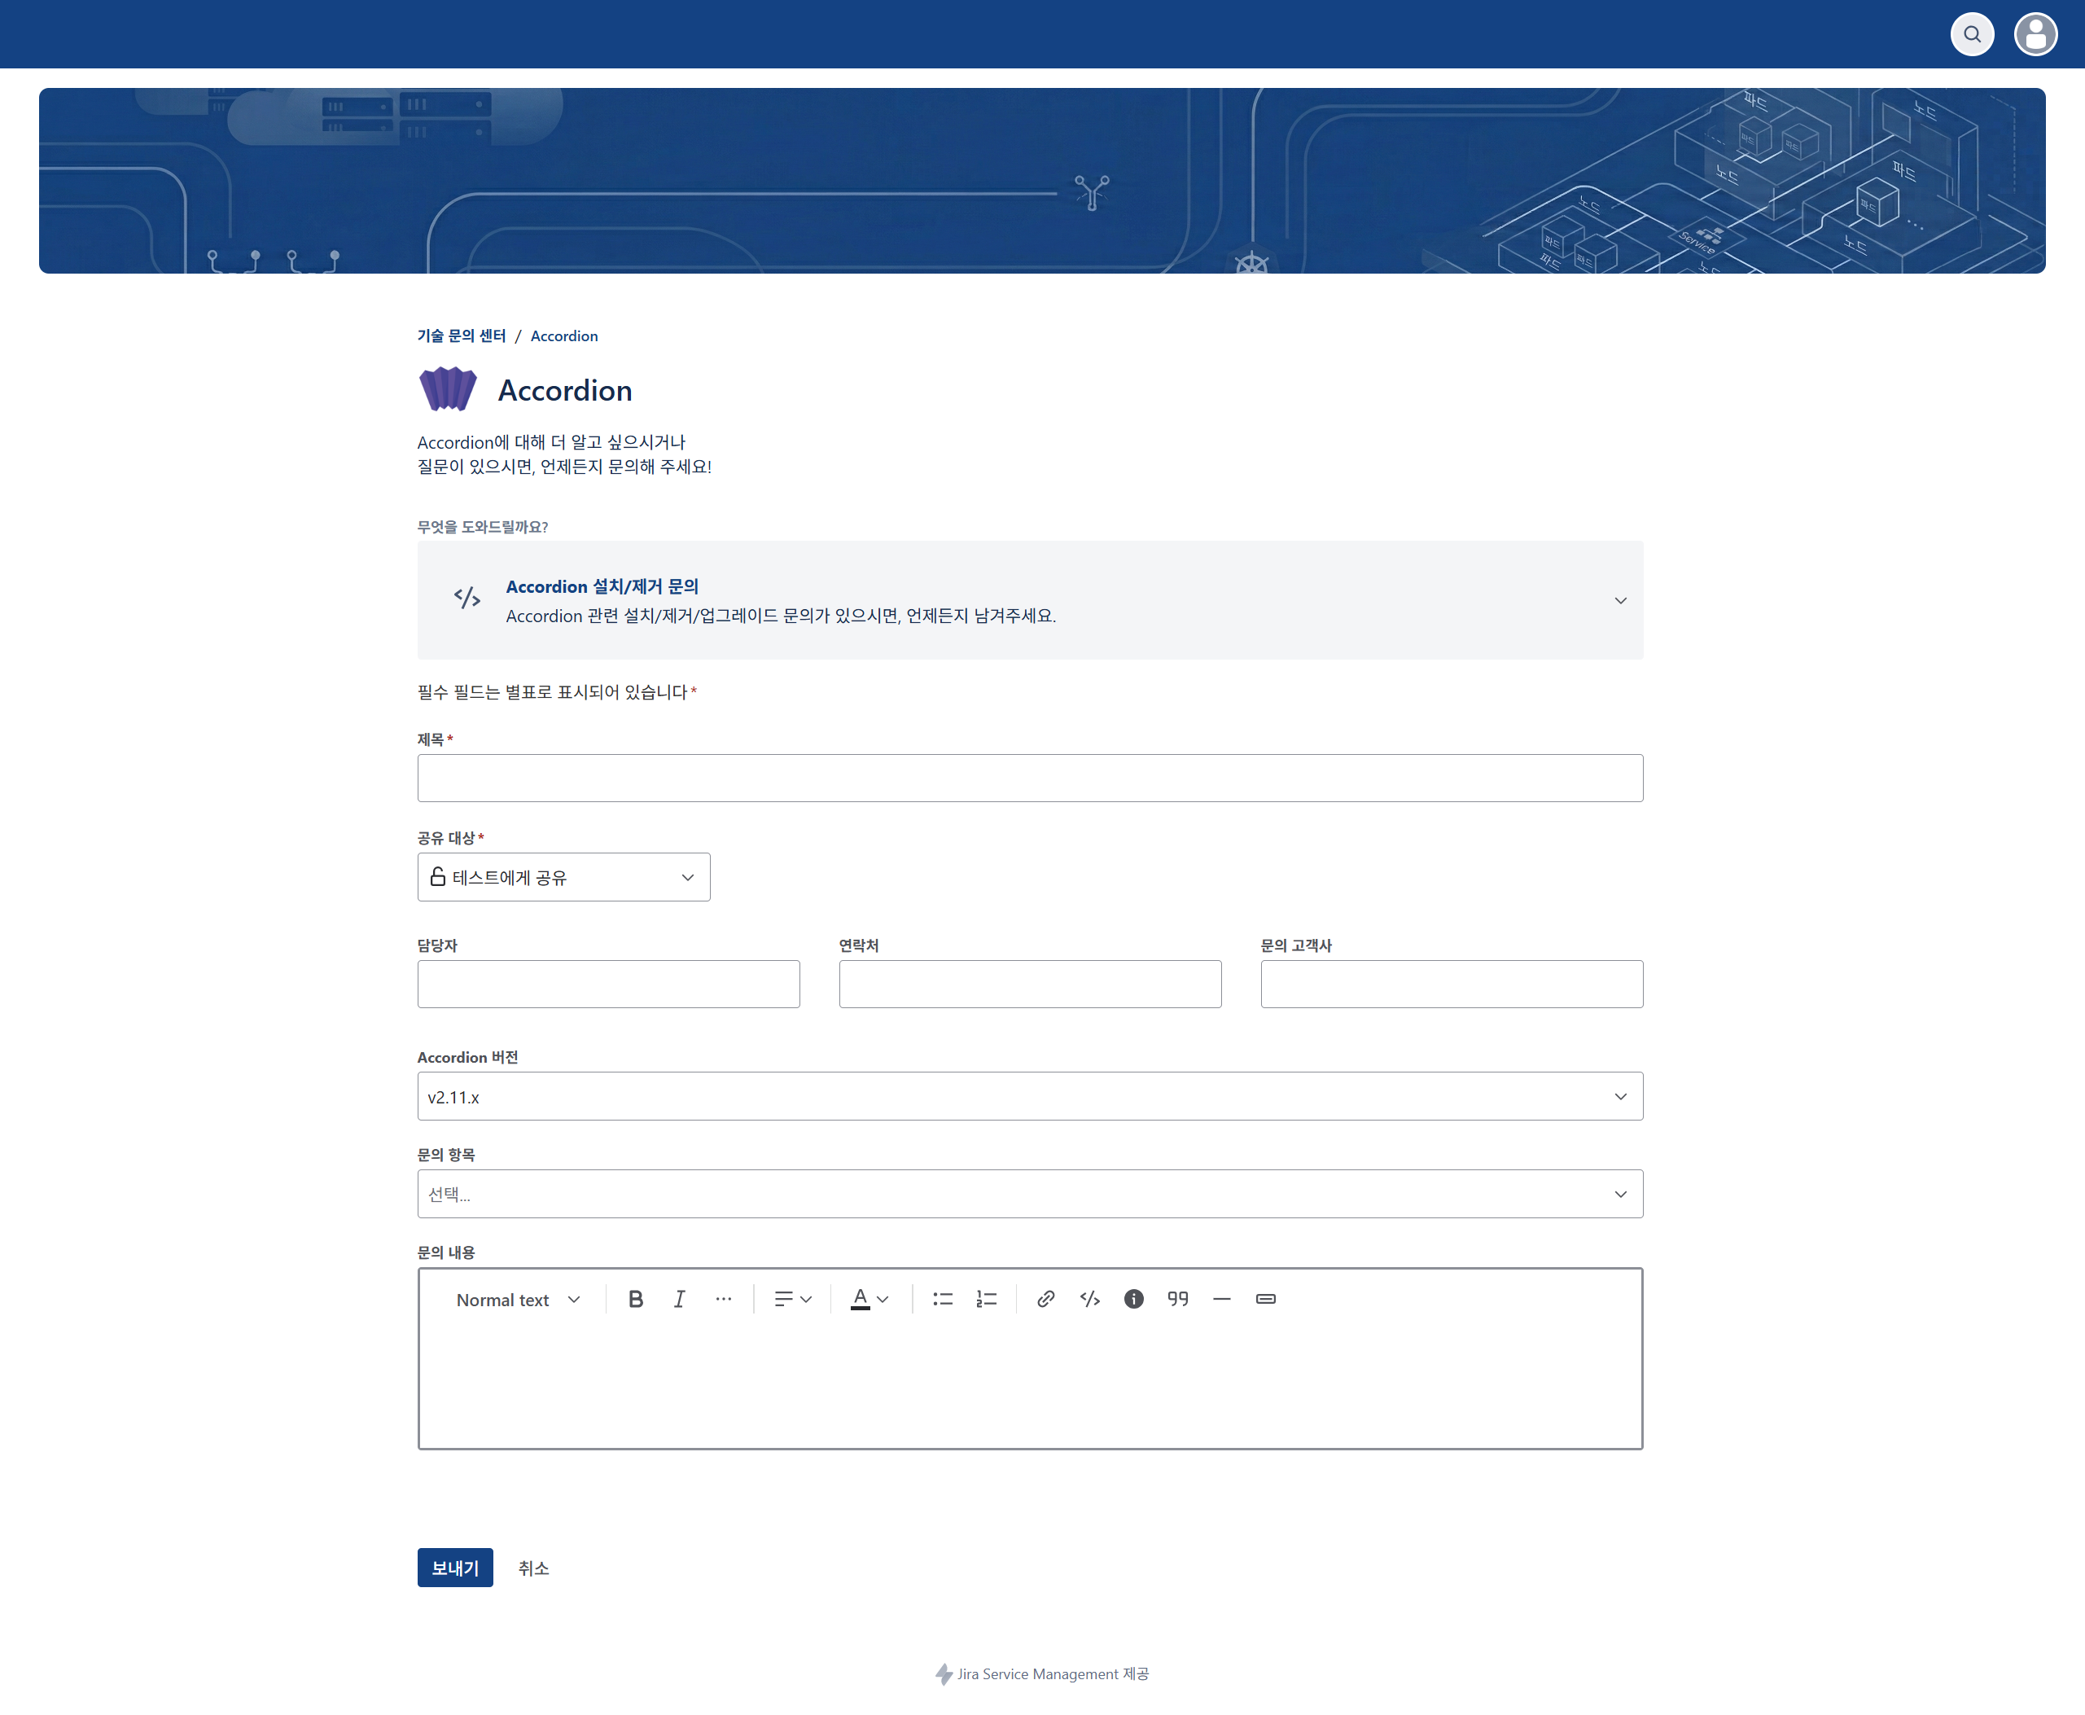The width and height of the screenshot is (2085, 1715).
Task: Click the 연락처 input field
Action: coord(1030,984)
